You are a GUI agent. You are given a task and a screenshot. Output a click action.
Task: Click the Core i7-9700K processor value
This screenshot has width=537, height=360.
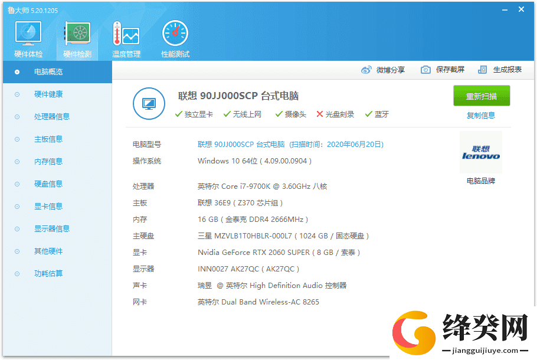pos(263,186)
